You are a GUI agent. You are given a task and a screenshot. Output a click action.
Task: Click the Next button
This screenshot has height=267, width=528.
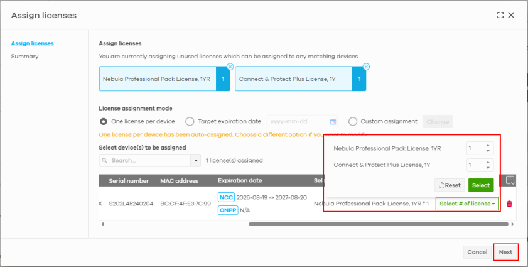coord(505,252)
